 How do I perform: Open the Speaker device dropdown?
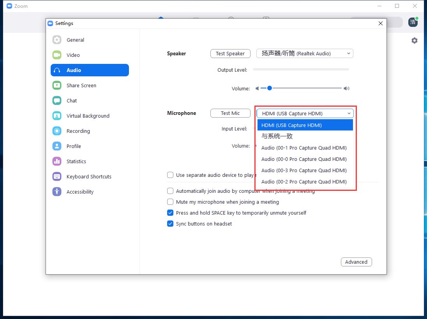point(305,54)
